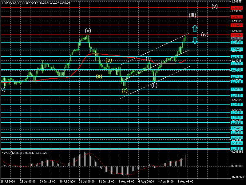Select the red 1.20103 price label
This screenshot has width=246, height=185.
pyautogui.click(x=236, y=8)
